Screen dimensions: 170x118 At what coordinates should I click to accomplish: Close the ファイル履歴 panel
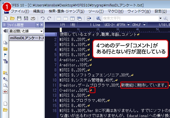[x=41, y=25]
